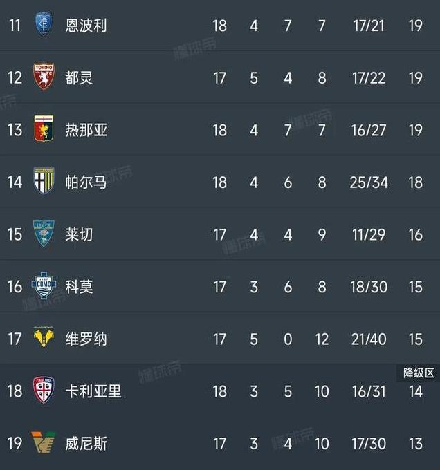Screen dimensions: 440x470
Task: Click the Venezia winged lion logo
Action: pyautogui.click(x=43, y=442)
